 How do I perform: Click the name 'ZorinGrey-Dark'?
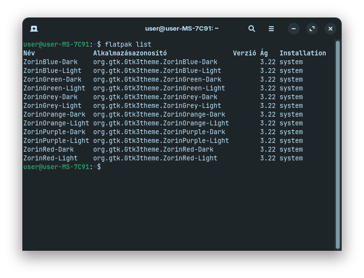[x=50, y=97]
